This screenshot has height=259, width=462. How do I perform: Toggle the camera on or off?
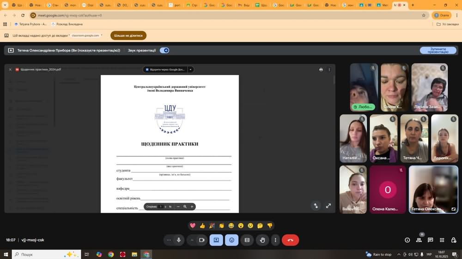[x=201, y=240]
